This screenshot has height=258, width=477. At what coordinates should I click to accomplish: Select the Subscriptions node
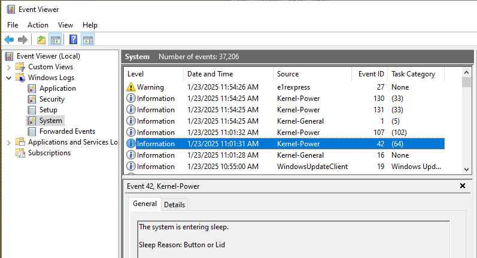pyautogui.click(x=49, y=153)
